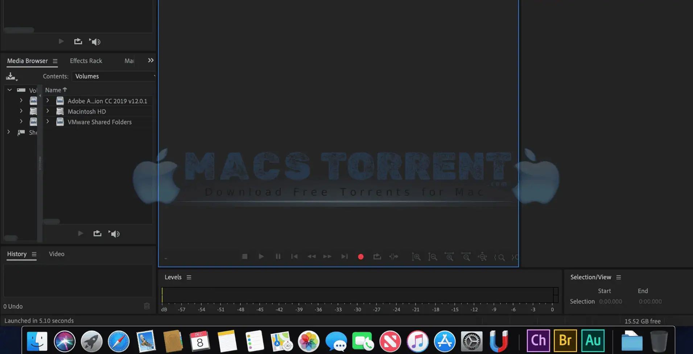Zoom in time in the editor

(x=449, y=257)
